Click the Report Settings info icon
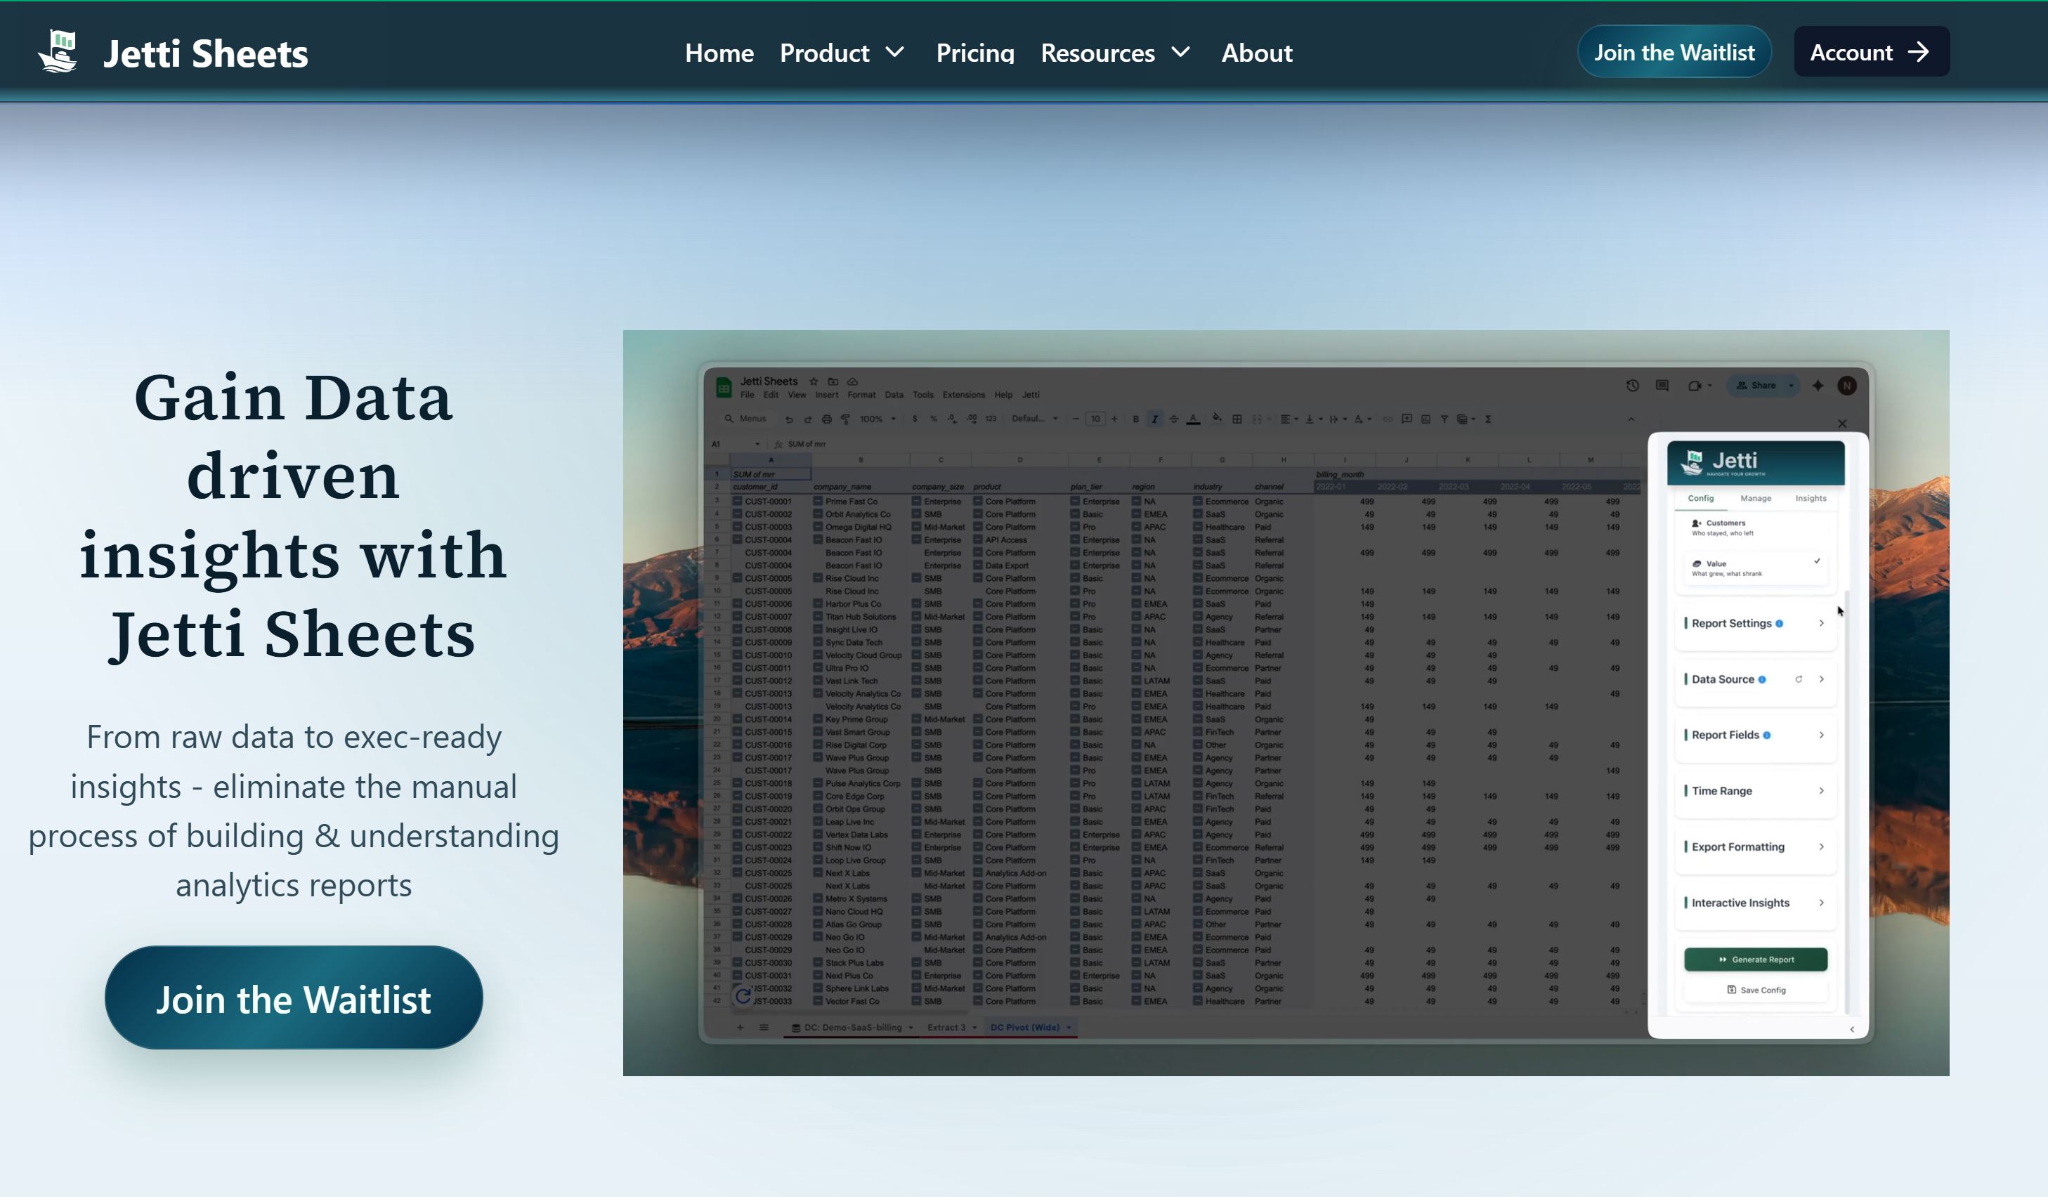Viewport: 2048px width, 1197px height. coord(1779,623)
